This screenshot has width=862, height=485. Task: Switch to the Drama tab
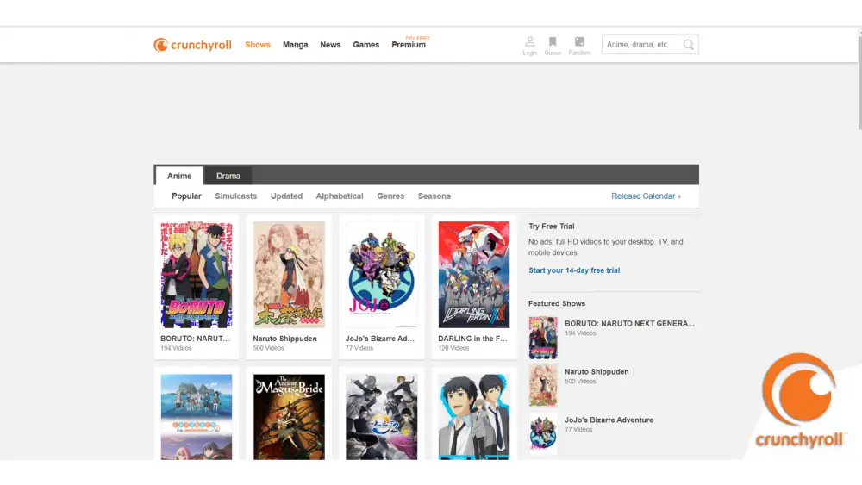pos(228,176)
